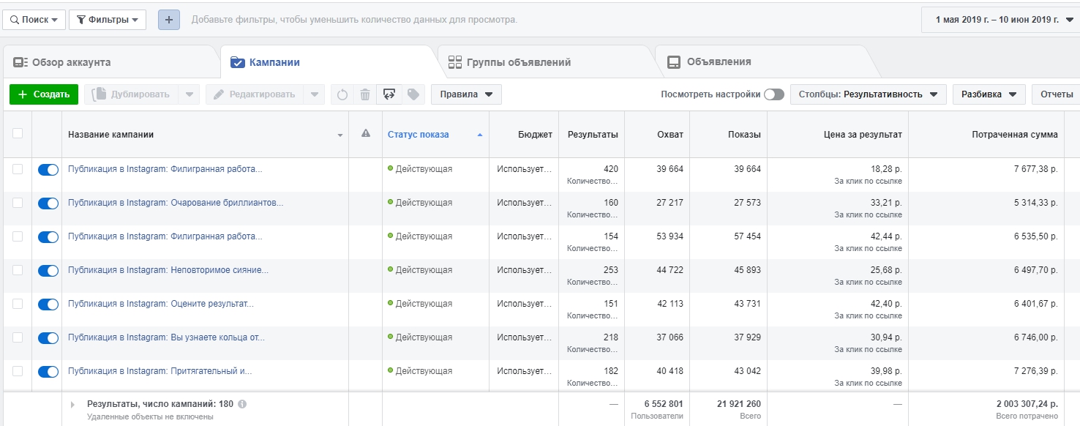Open the 'Неповторимое сияние' campaign link
This screenshot has width=1080, height=426.
coord(168,270)
